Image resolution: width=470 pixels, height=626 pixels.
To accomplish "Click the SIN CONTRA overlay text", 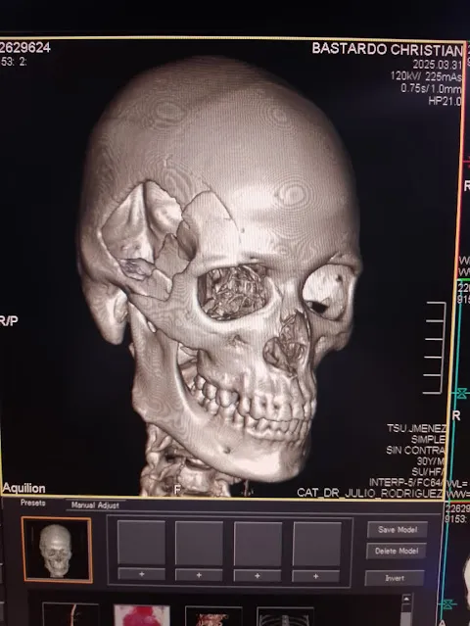I will (415, 451).
